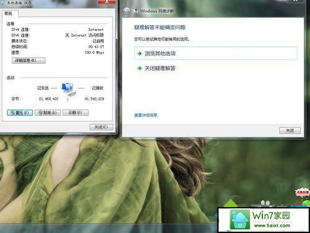Image resolution: width=310 pixels, height=233 pixels.
Task: Click the green arrow beside 浏览其他选项
Action: pos(139,53)
